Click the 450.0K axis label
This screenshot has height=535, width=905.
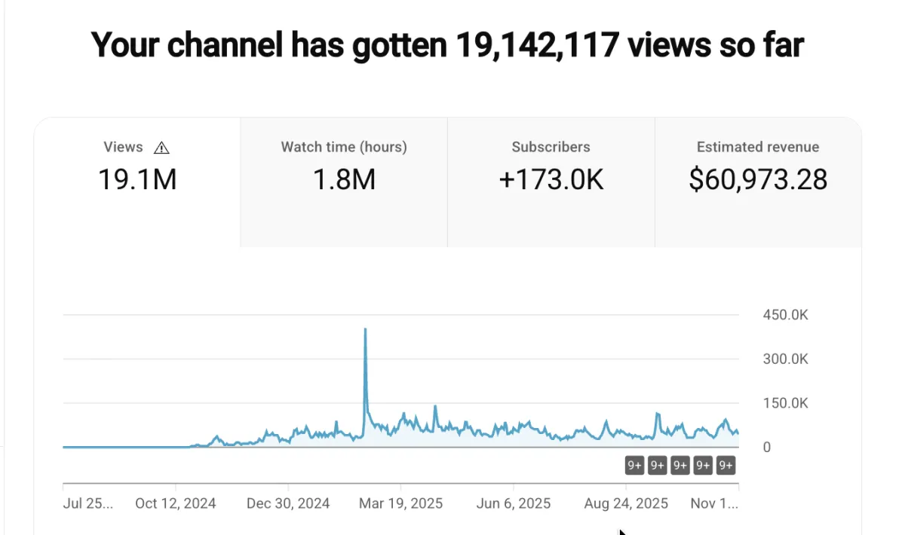click(x=786, y=315)
